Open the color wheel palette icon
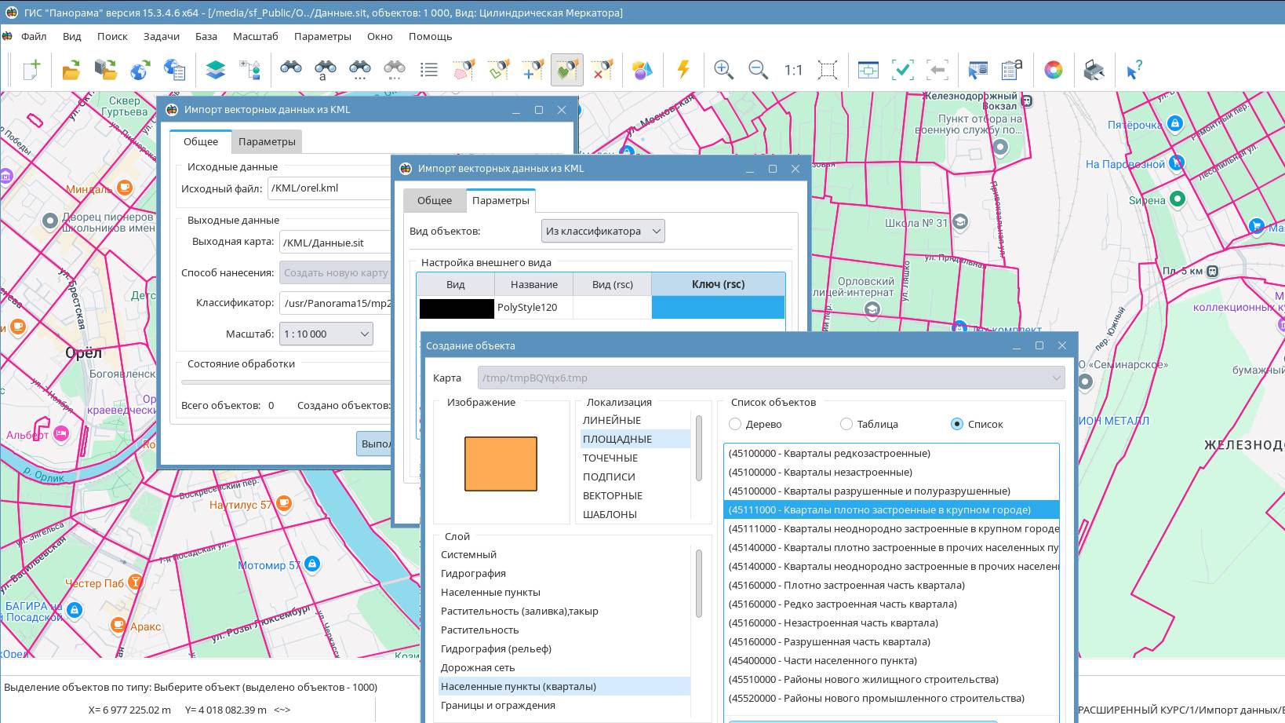The image size is (1285, 723). click(1053, 70)
